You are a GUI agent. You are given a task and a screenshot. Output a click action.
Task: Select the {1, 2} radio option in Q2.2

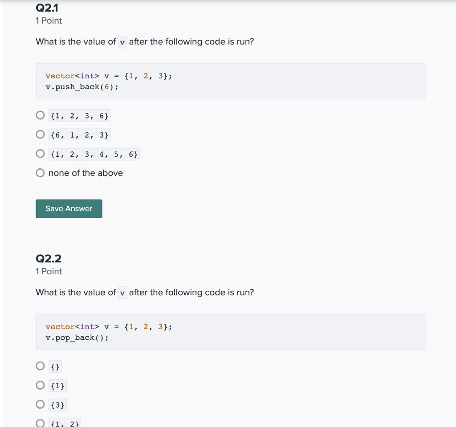click(x=40, y=423)
